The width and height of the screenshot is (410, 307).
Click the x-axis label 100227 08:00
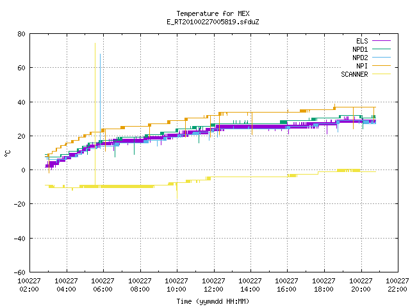(x=140, y=285)
